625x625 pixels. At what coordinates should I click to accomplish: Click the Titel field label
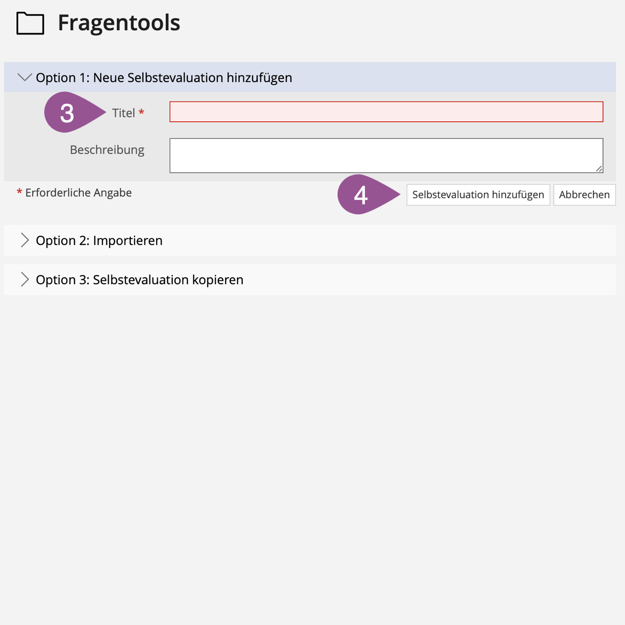[124, 113]
